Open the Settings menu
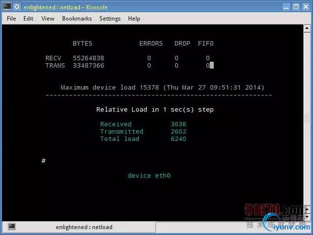The height and width of the screenshot is (235, 313). pos(110,19)
